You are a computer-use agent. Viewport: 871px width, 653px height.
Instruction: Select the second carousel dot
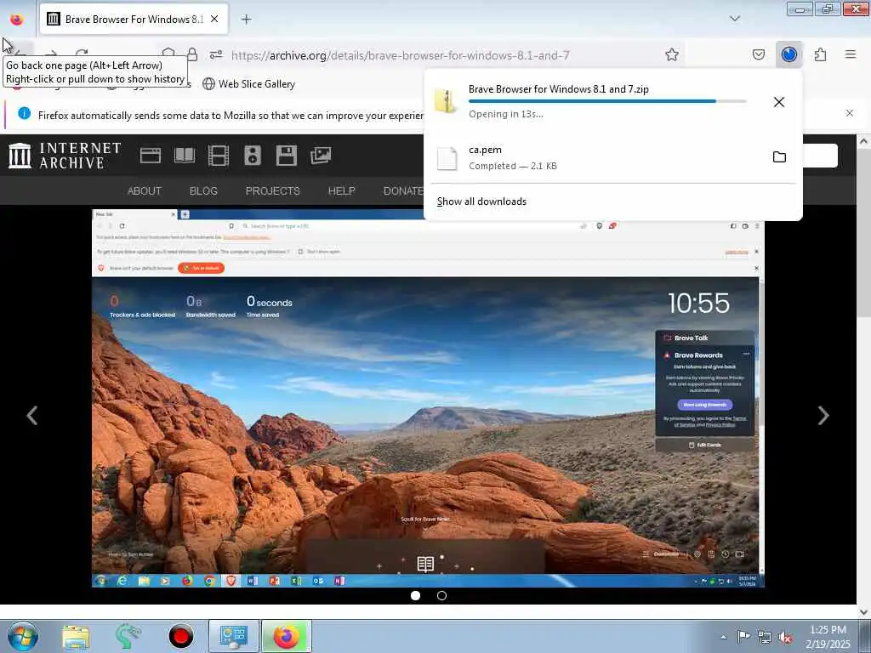point(441,596)
